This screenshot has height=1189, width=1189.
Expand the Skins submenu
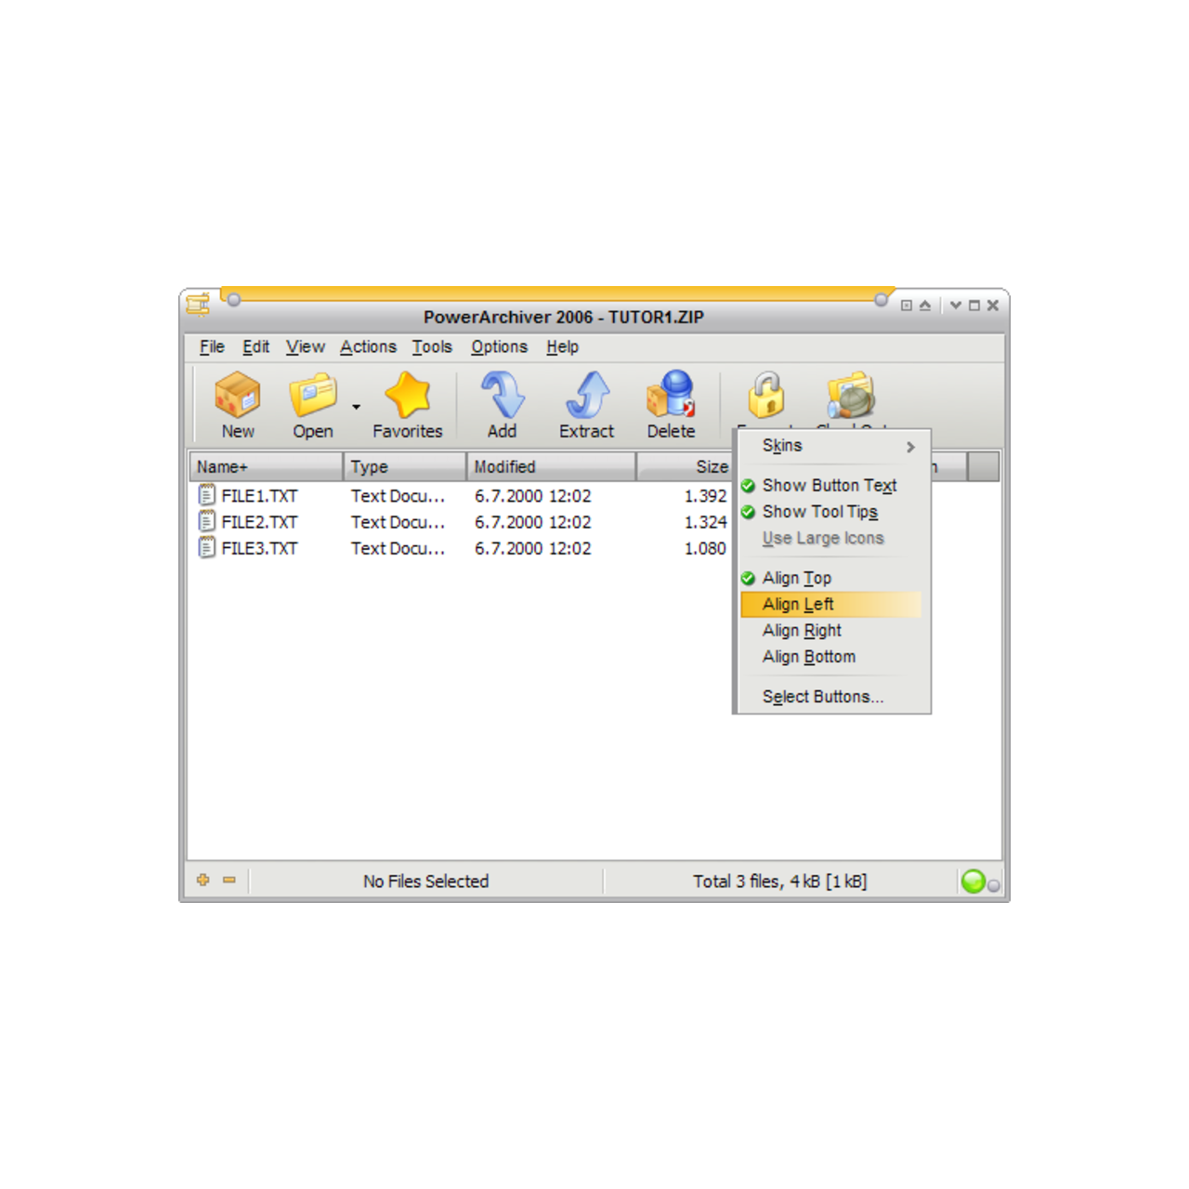point(781,446)
